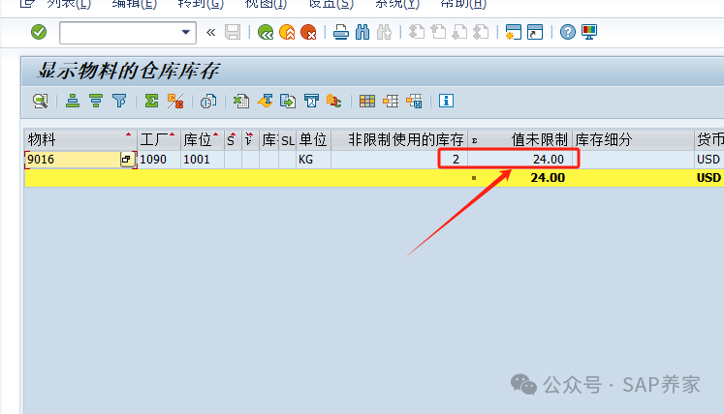Click the 值未限制 column header
Viewport: 724px width, 414px height.
tap(519, 139)
